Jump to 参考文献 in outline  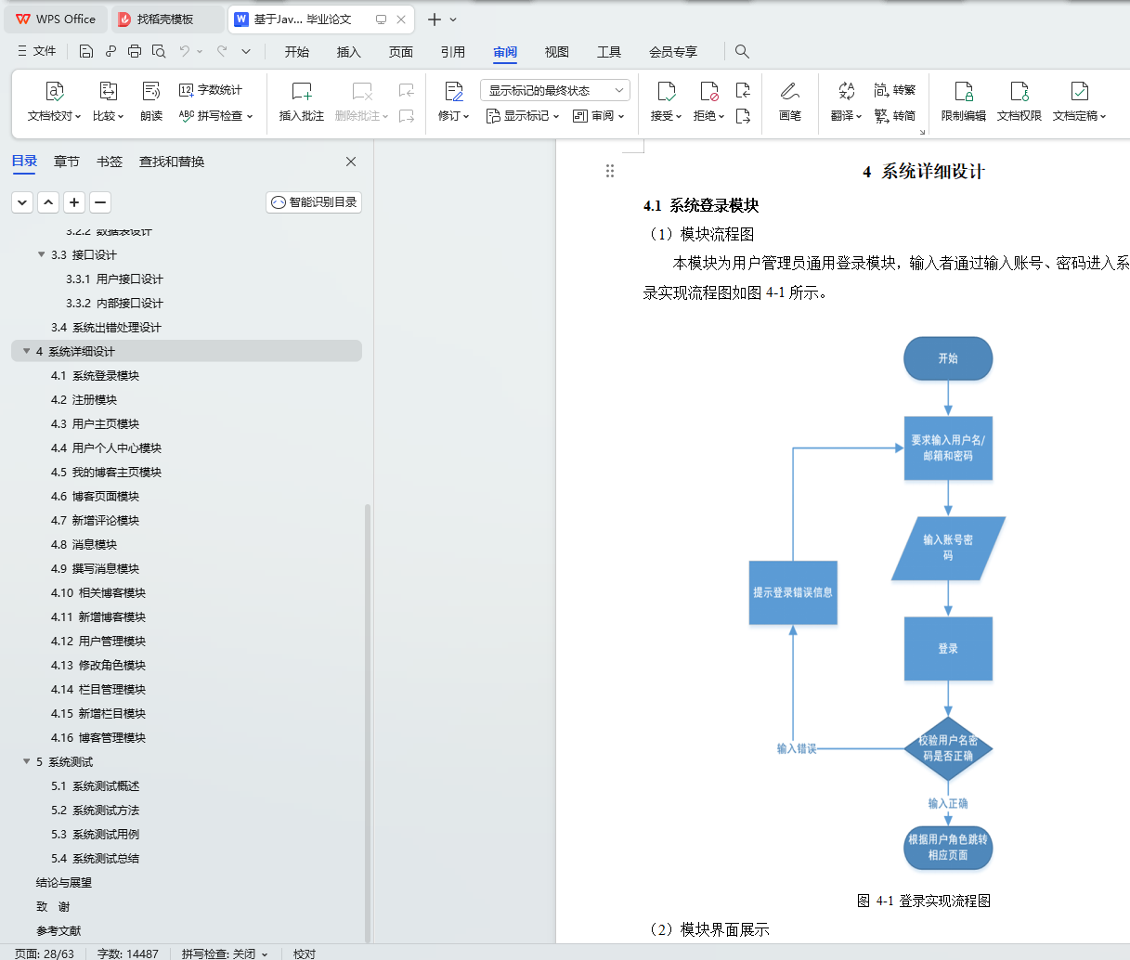point(58,930)
